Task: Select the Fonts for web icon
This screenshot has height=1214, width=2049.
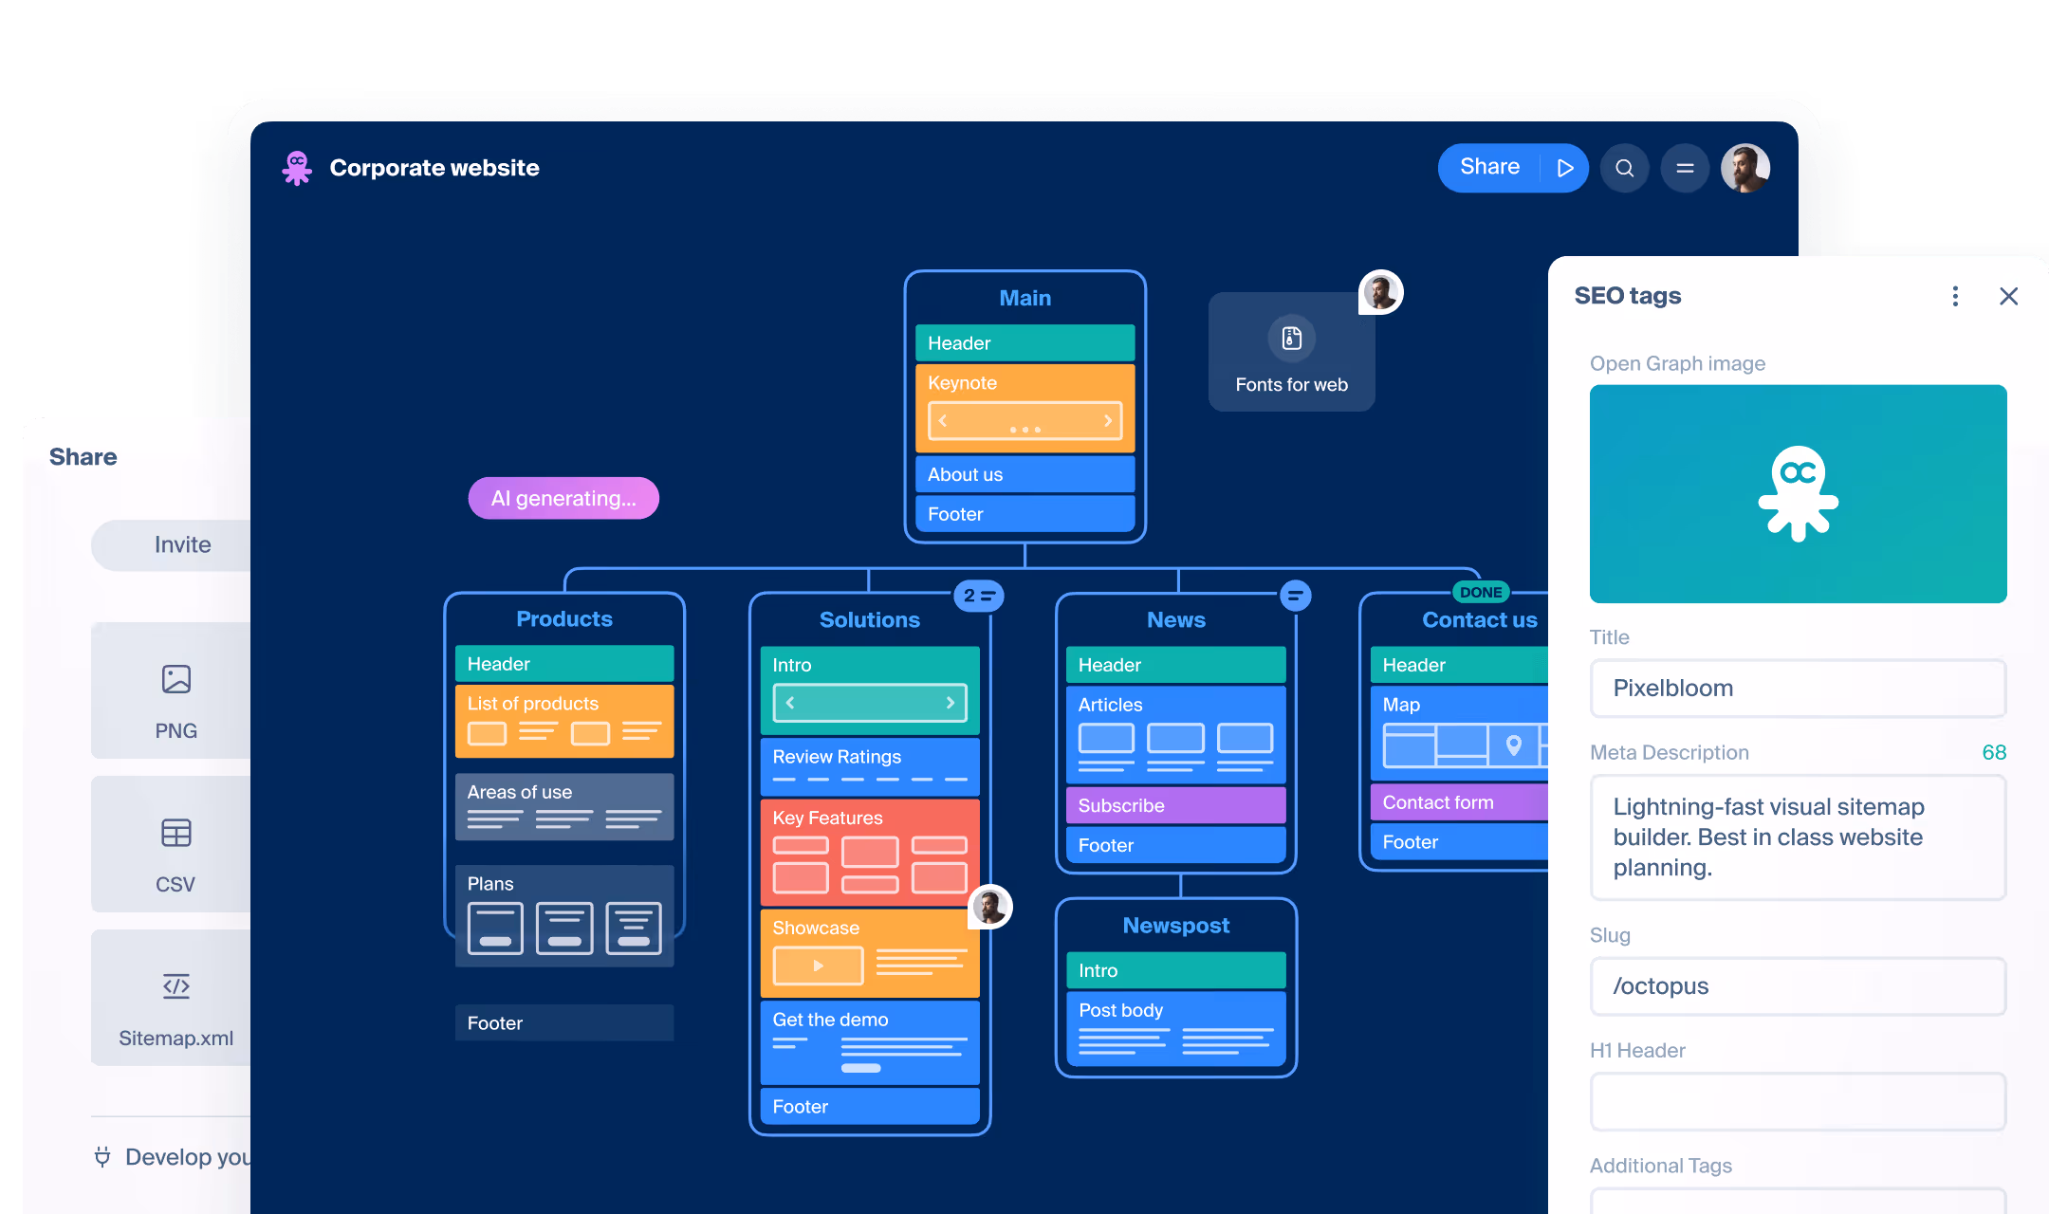Action: click(x=1291, y=339)
